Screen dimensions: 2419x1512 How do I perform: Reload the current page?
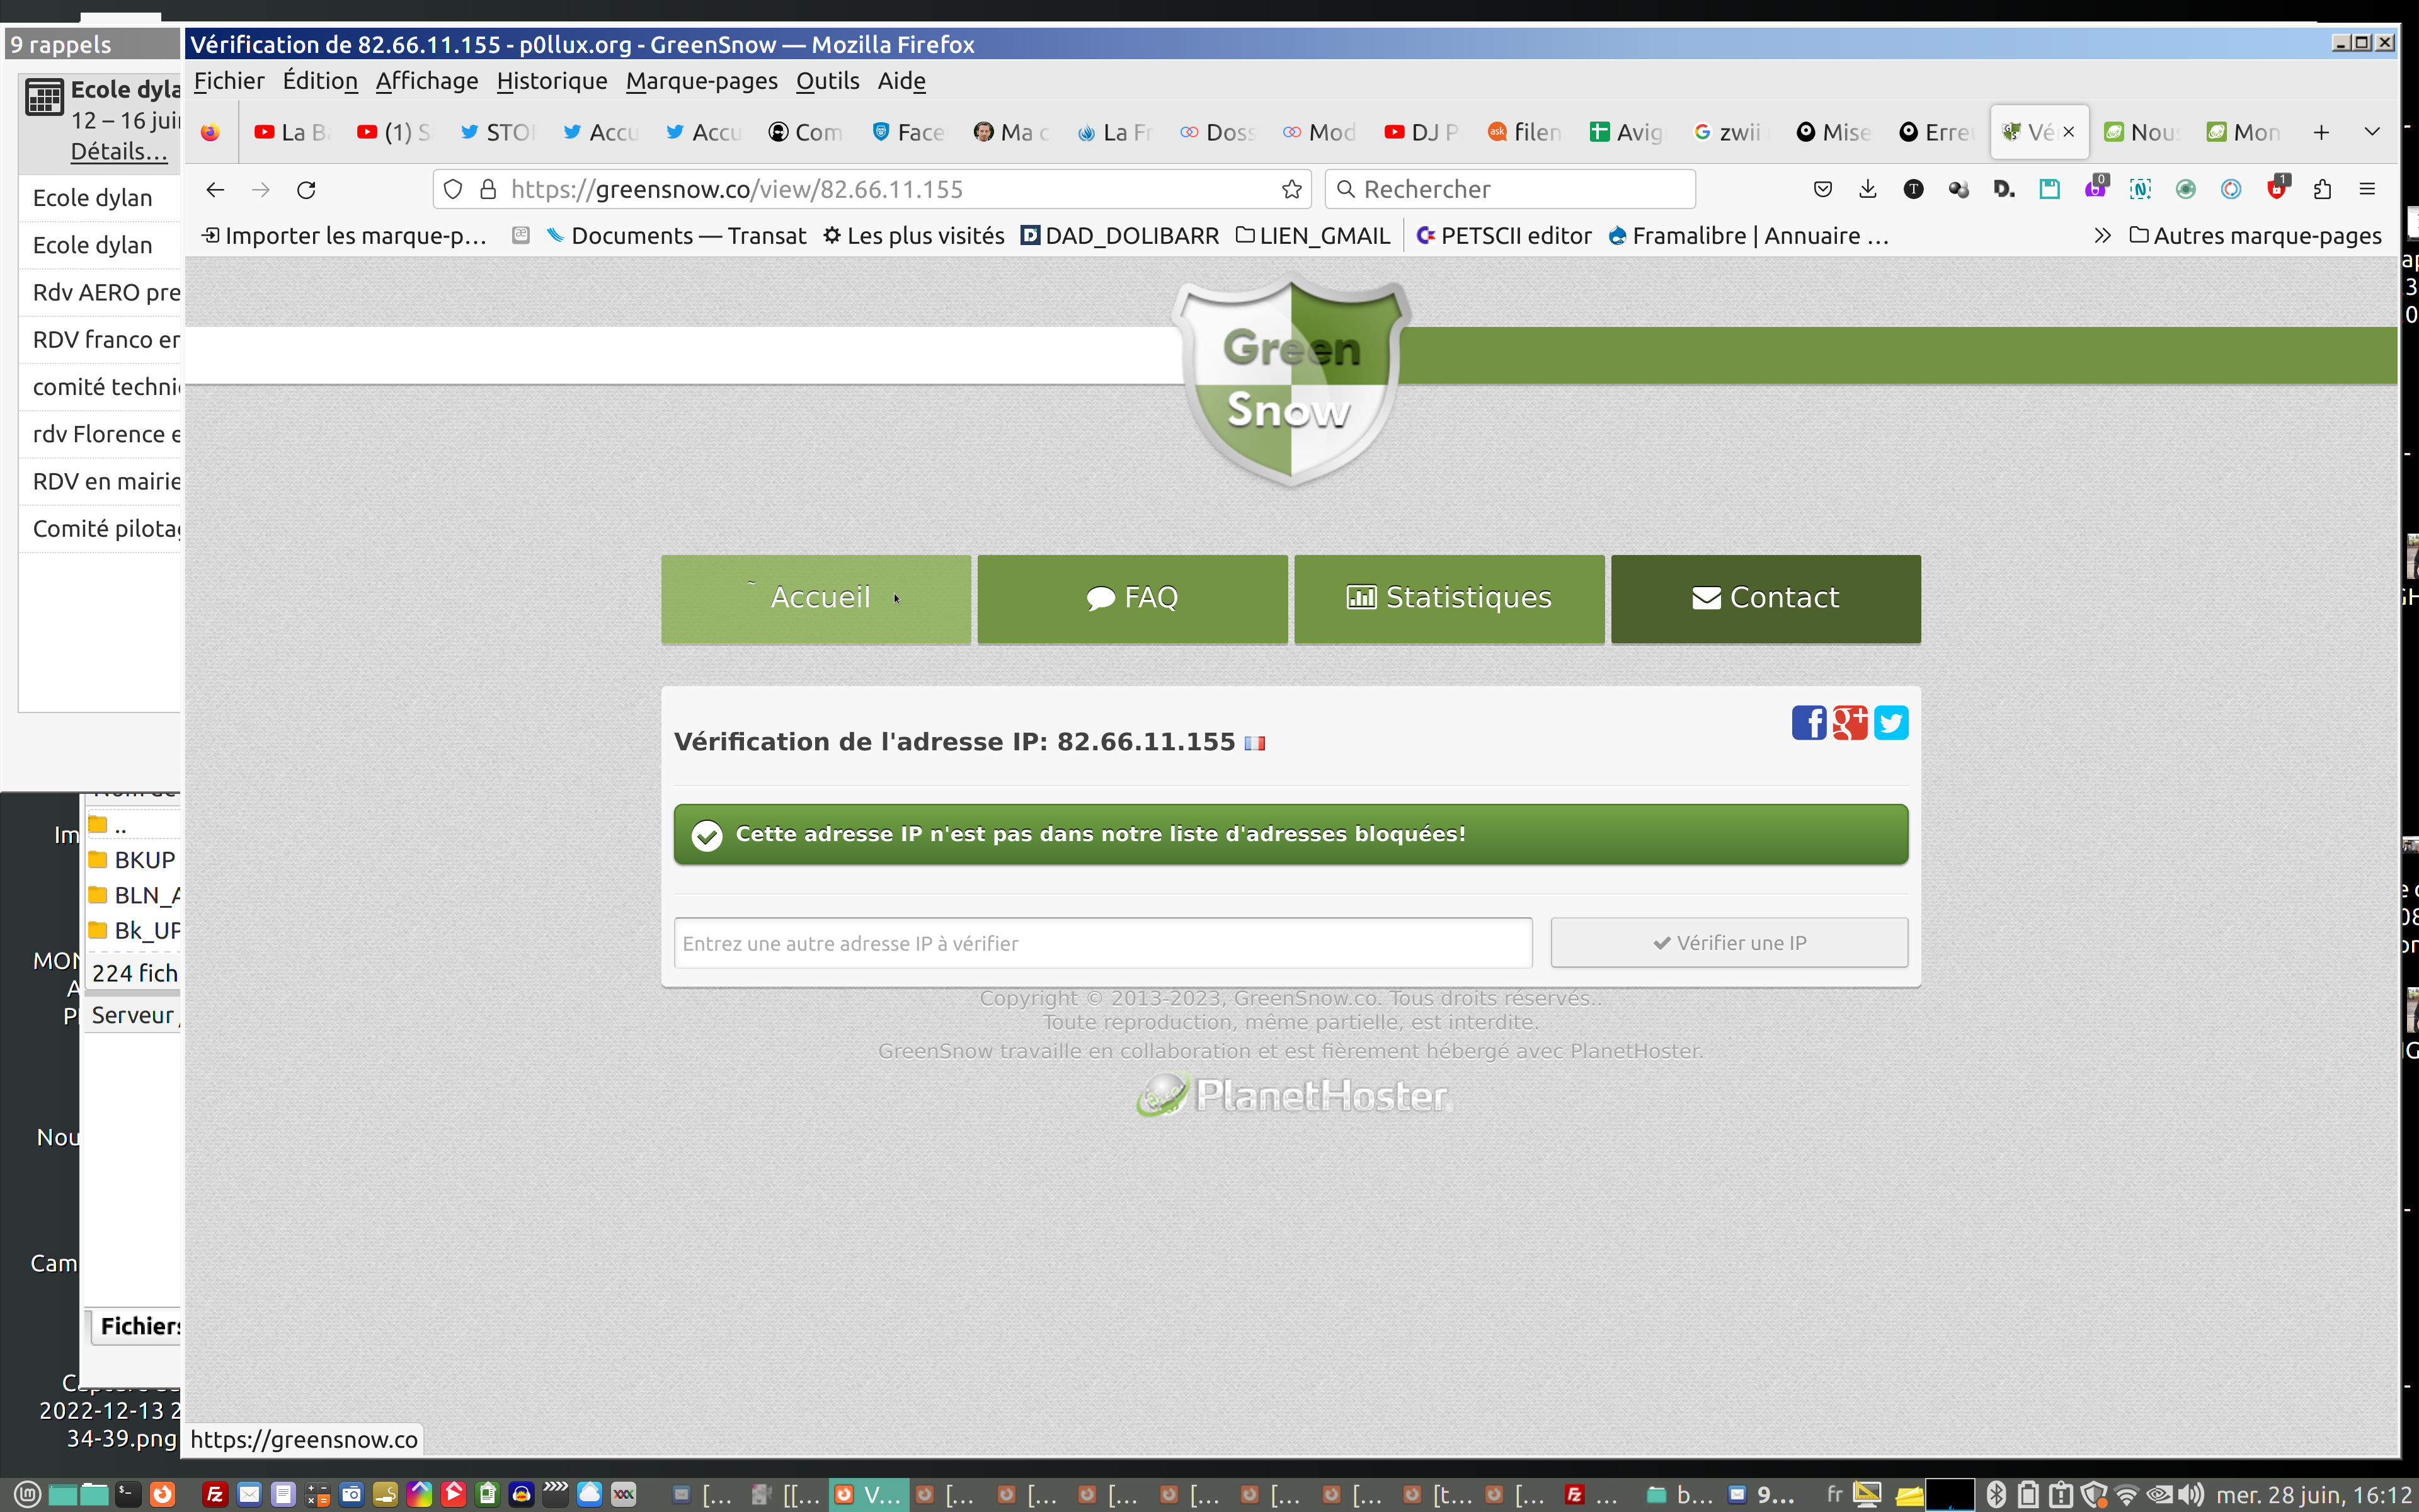coord(307,189)
